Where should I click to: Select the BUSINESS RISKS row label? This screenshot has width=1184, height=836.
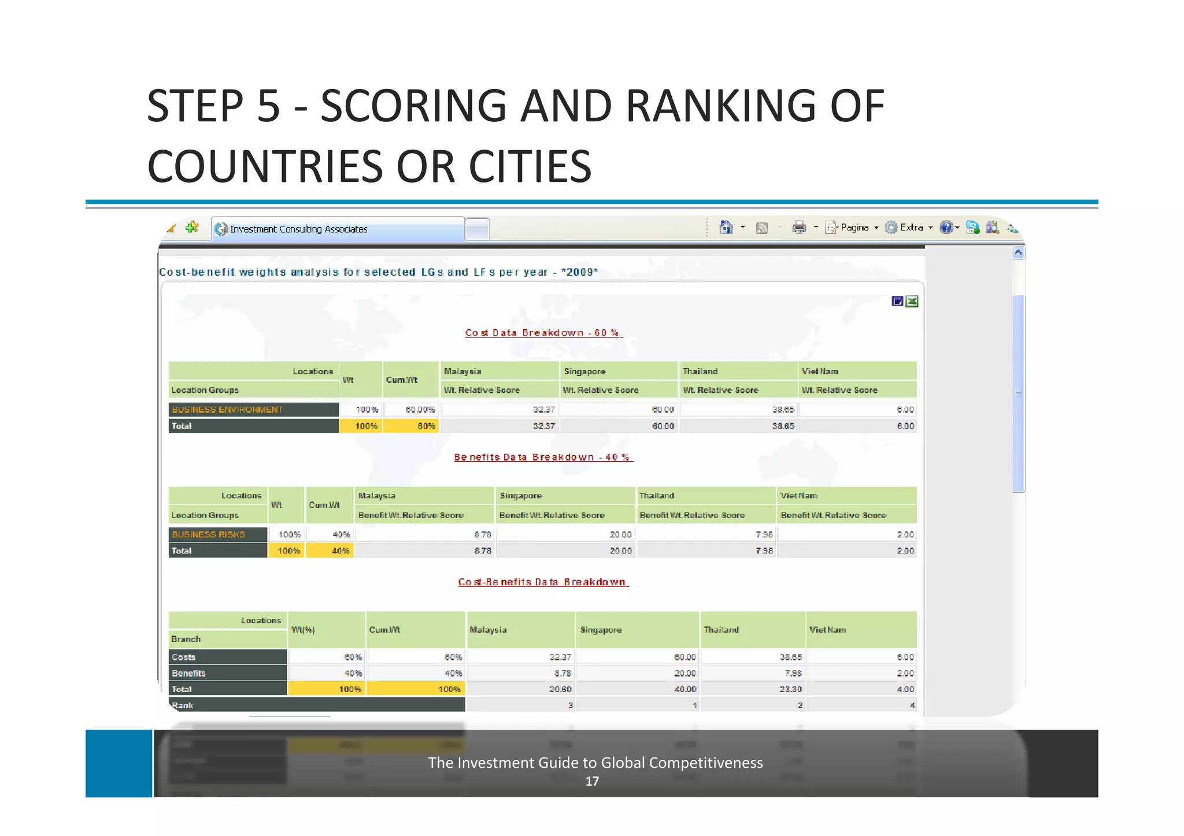pyautogui.click(x=218, y=534)
